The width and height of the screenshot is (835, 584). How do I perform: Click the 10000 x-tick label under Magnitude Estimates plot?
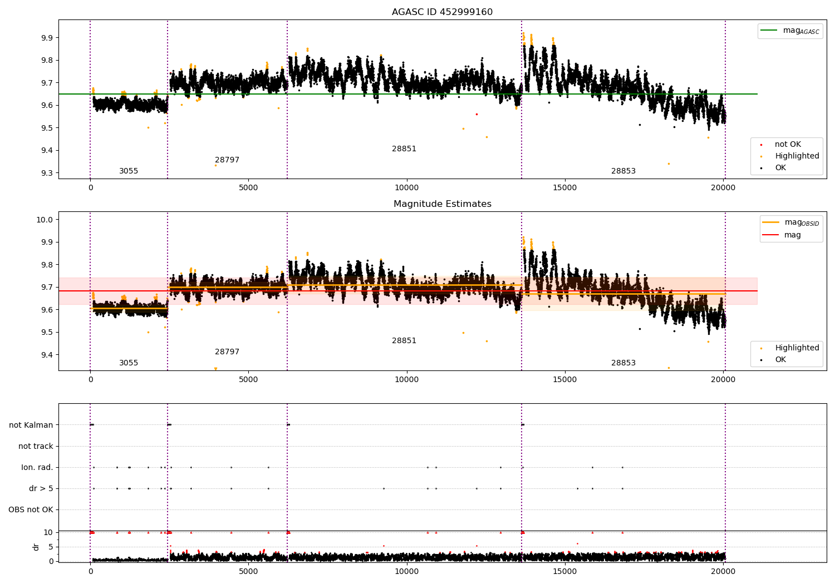point(407,380)
